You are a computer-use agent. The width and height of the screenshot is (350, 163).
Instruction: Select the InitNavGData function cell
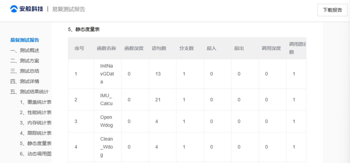click(x=107, y=74)
